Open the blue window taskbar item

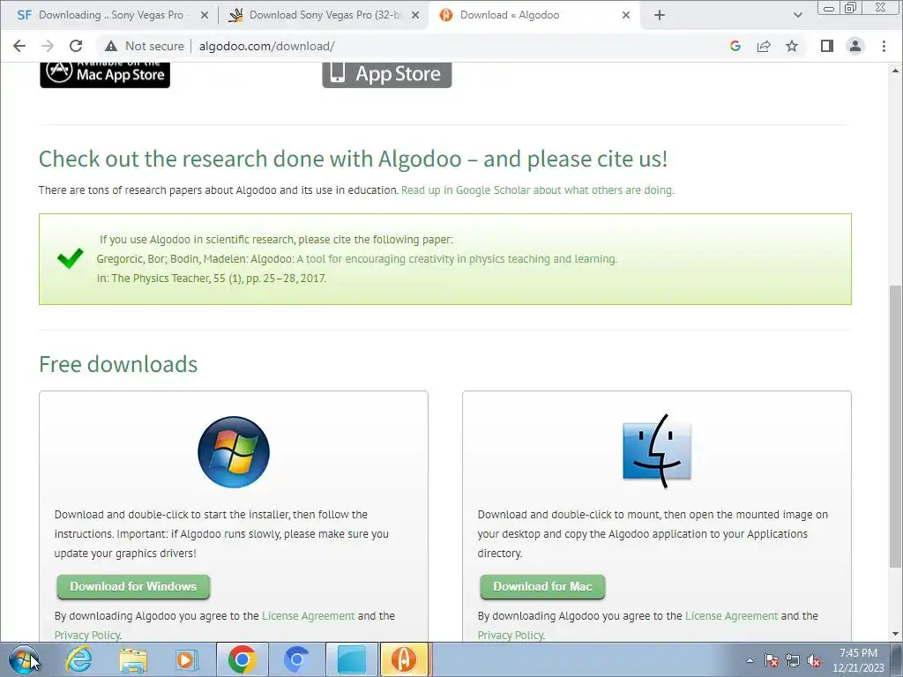[x=351, y=659]
